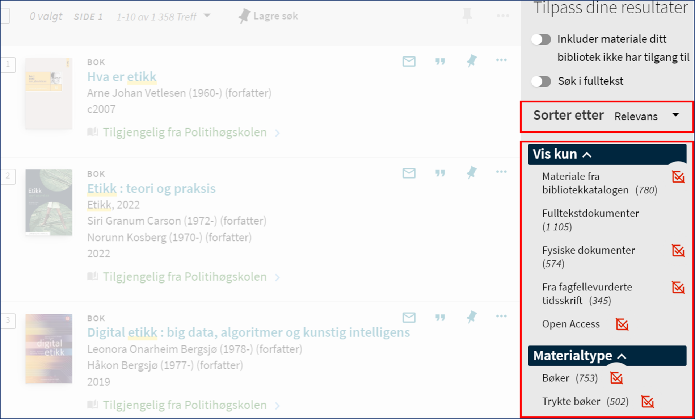Click 'Lagre søk' button
Viewport: 695px width, 419px height.
pos(268,16)
